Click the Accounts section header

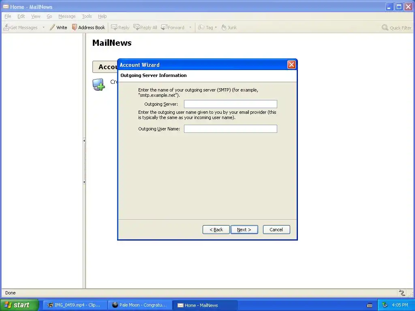pos(105,67)
